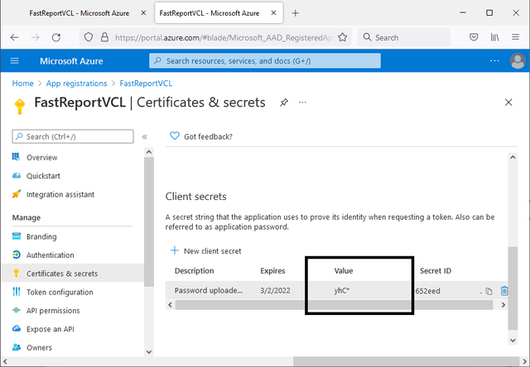Open Firefox application hamburger menu
The height and width of the screenshot is (367, 530).
tap(515, 37)
